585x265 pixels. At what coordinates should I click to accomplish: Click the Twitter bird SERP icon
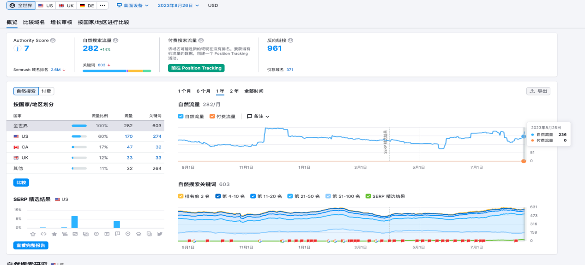[160, 234]
